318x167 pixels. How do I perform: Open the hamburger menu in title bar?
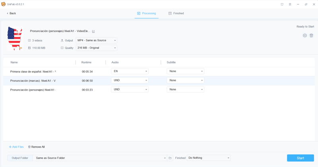tap(290, 4)
